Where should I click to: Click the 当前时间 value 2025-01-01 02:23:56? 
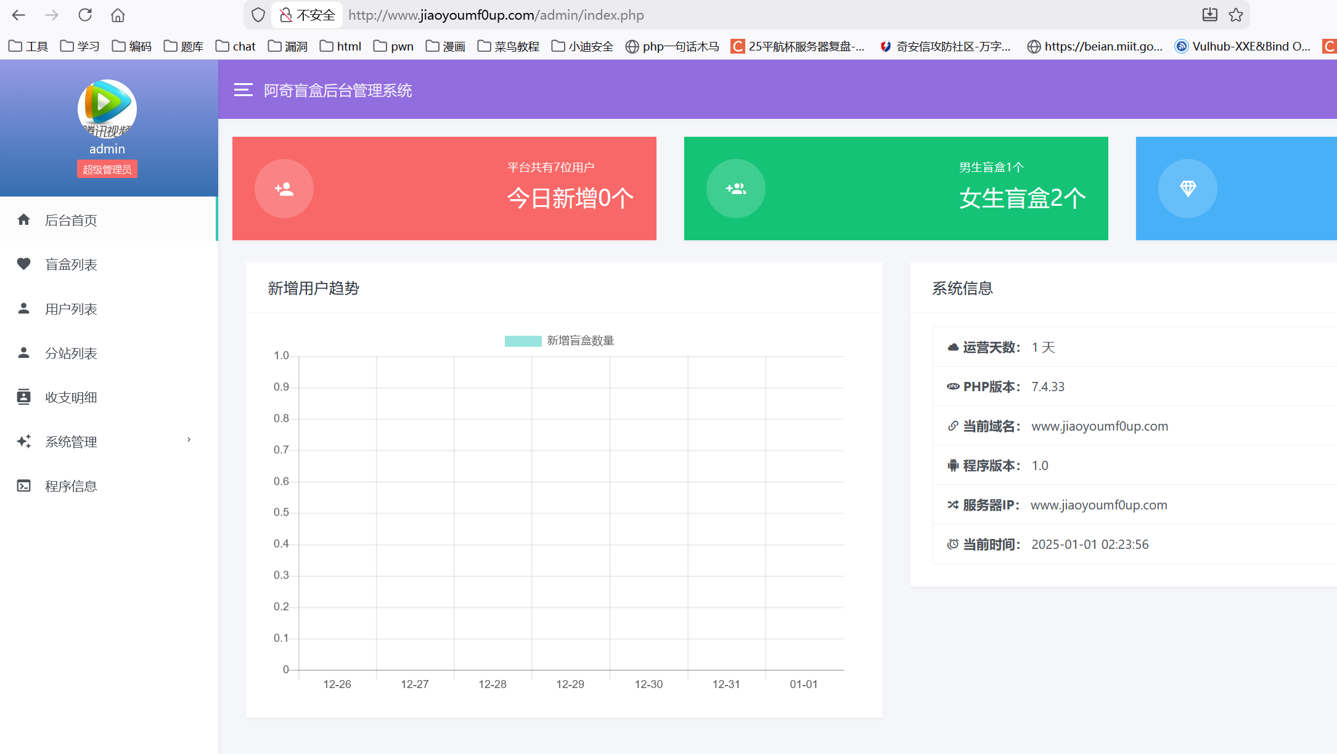[x=1090, y=545]
